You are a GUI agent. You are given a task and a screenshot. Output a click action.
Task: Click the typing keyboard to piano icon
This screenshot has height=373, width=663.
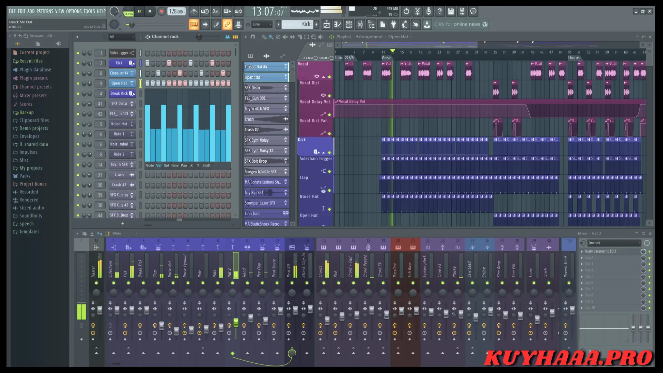click(194, 24)
